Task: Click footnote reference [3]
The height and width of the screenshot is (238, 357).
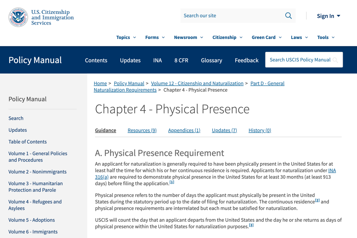Action: pos(251,225)
